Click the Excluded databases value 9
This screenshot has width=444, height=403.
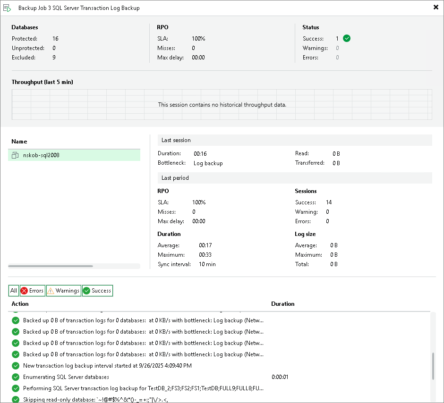pos(54,58)
